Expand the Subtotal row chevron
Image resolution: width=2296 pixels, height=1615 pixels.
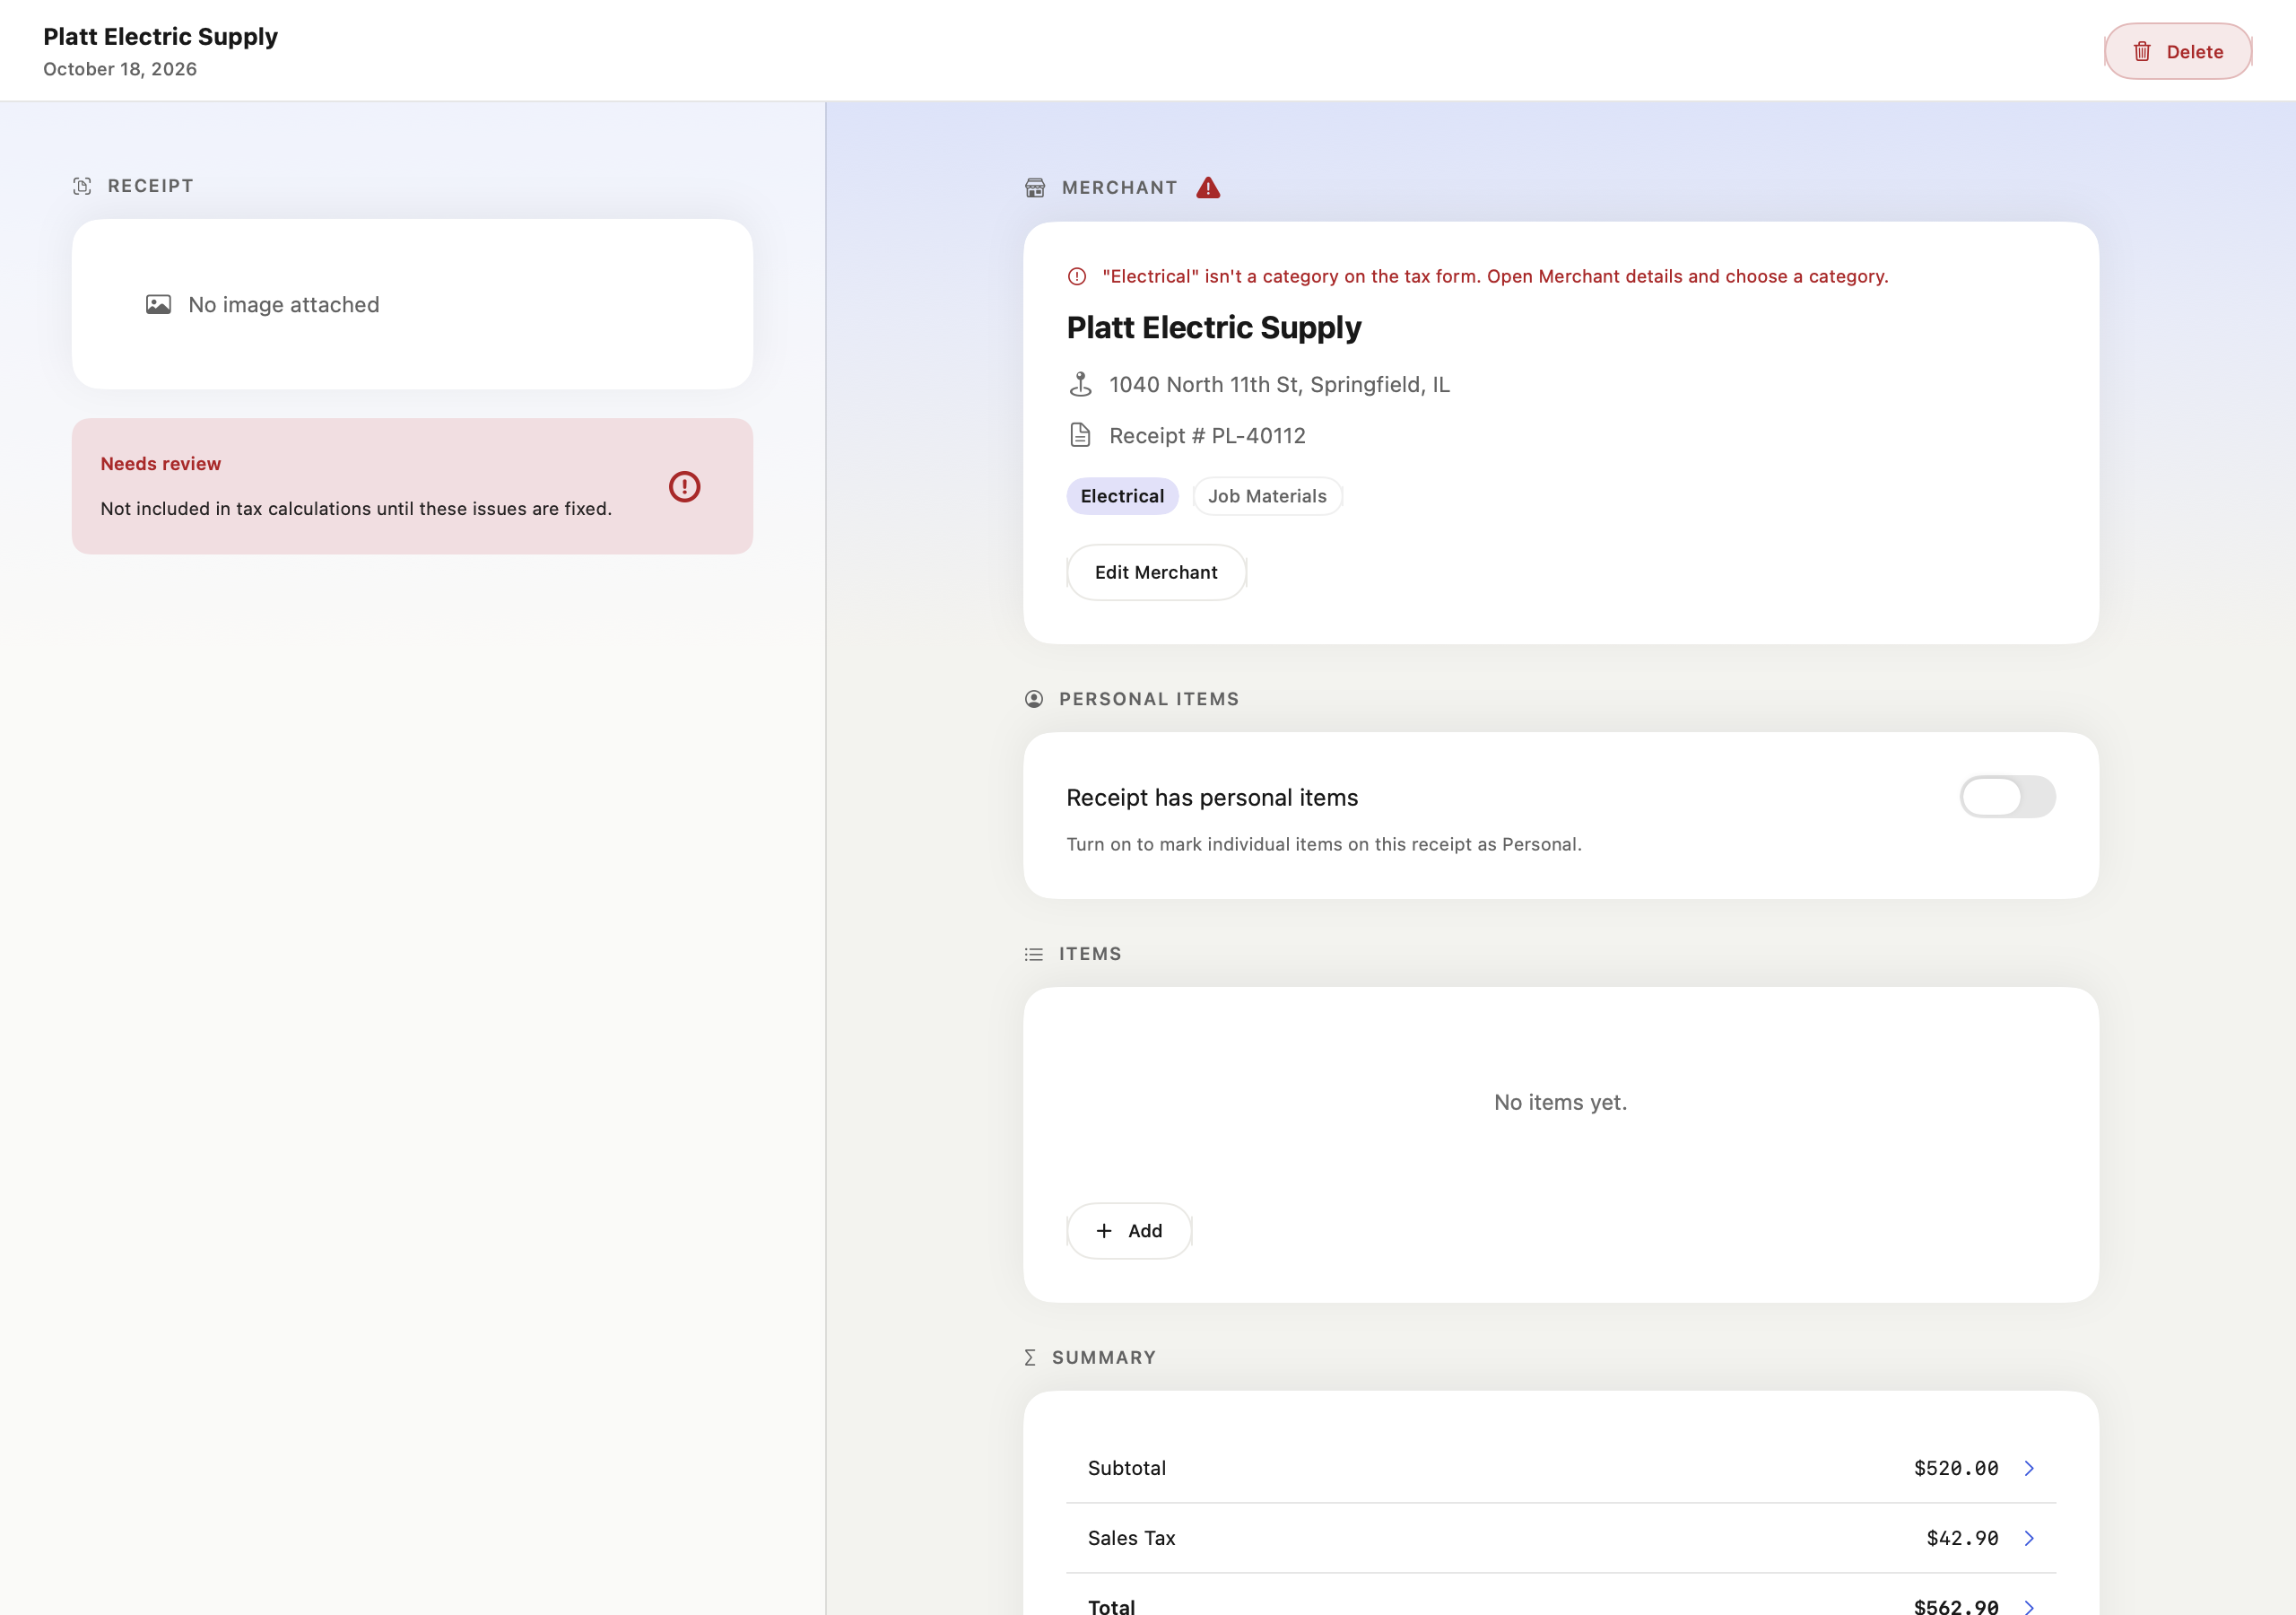(x=2029, y=1468)
